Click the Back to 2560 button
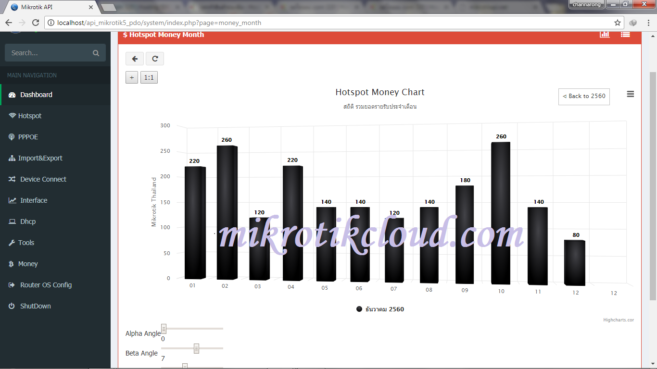The width and height of the screenshot is (657, 369). [584, 96]
